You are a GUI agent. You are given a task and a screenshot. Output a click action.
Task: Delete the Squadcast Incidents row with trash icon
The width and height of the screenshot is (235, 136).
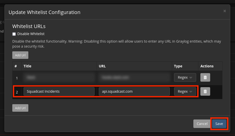[x=205, y=91]
